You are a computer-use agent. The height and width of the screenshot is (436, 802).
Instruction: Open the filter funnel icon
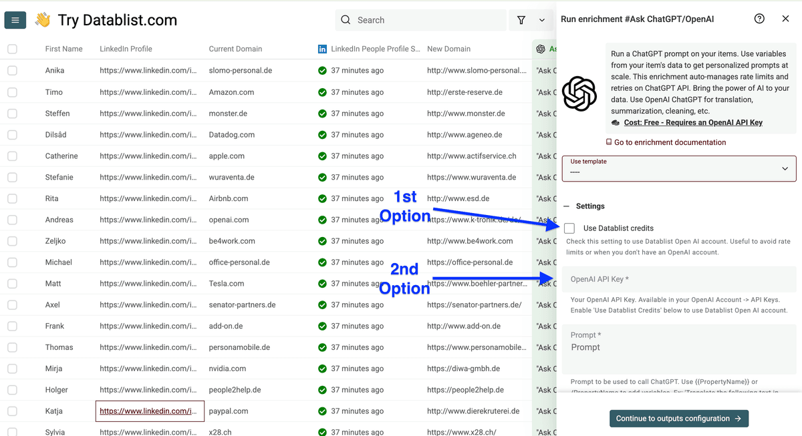(522, 20)
